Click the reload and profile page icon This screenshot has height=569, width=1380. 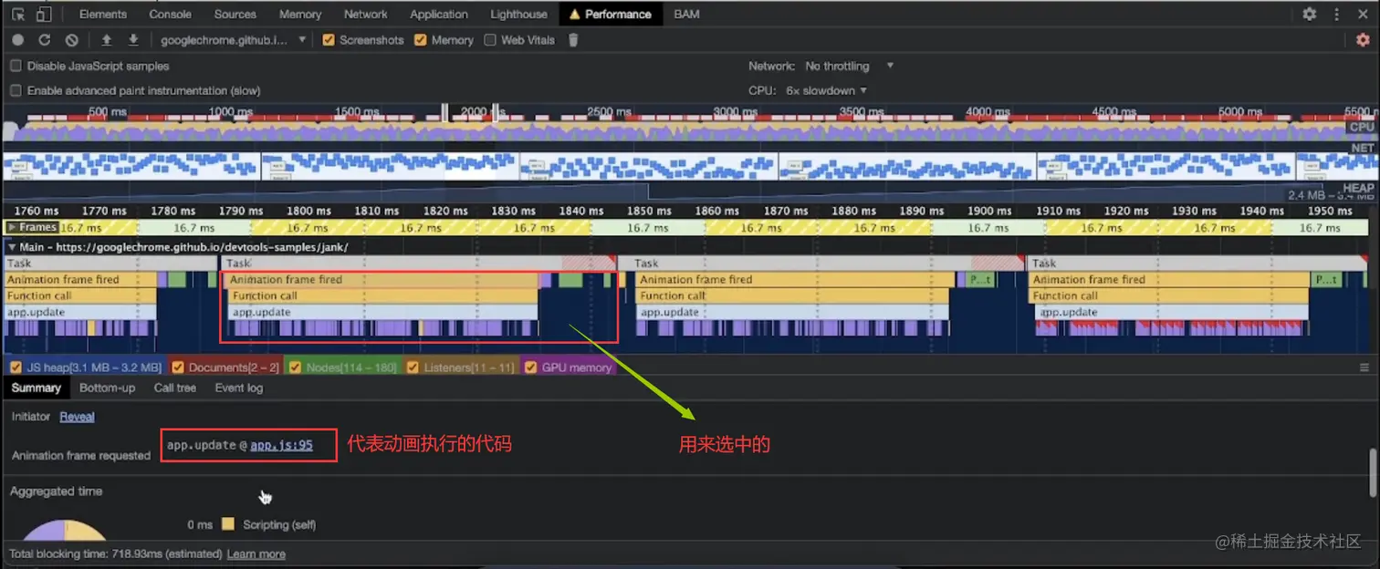point(44,40)
